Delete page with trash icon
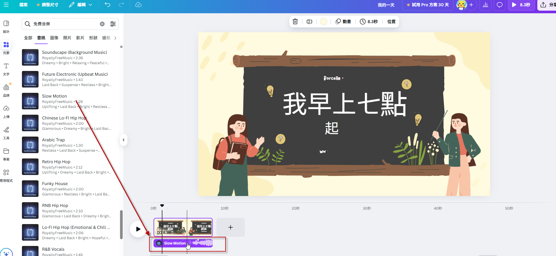This screenshot has height=256, width=556. [295, 22]
